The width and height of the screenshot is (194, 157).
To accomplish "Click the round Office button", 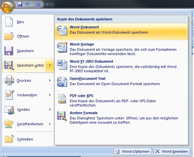I will 7,7.
